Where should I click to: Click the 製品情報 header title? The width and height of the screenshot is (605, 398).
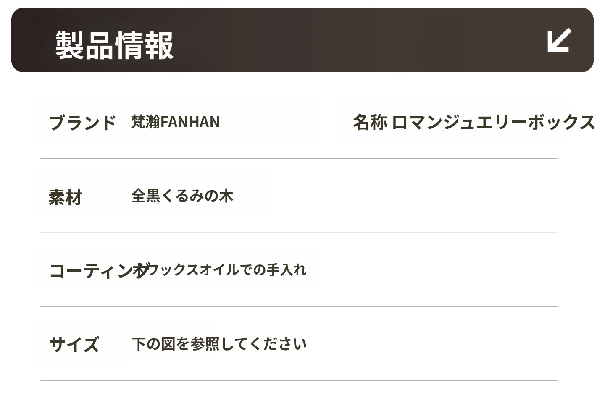point(114,45)
